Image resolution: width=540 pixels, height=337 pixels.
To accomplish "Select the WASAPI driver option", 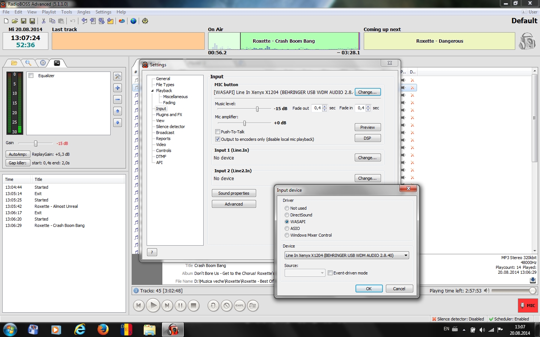I will tap(287, 222).
